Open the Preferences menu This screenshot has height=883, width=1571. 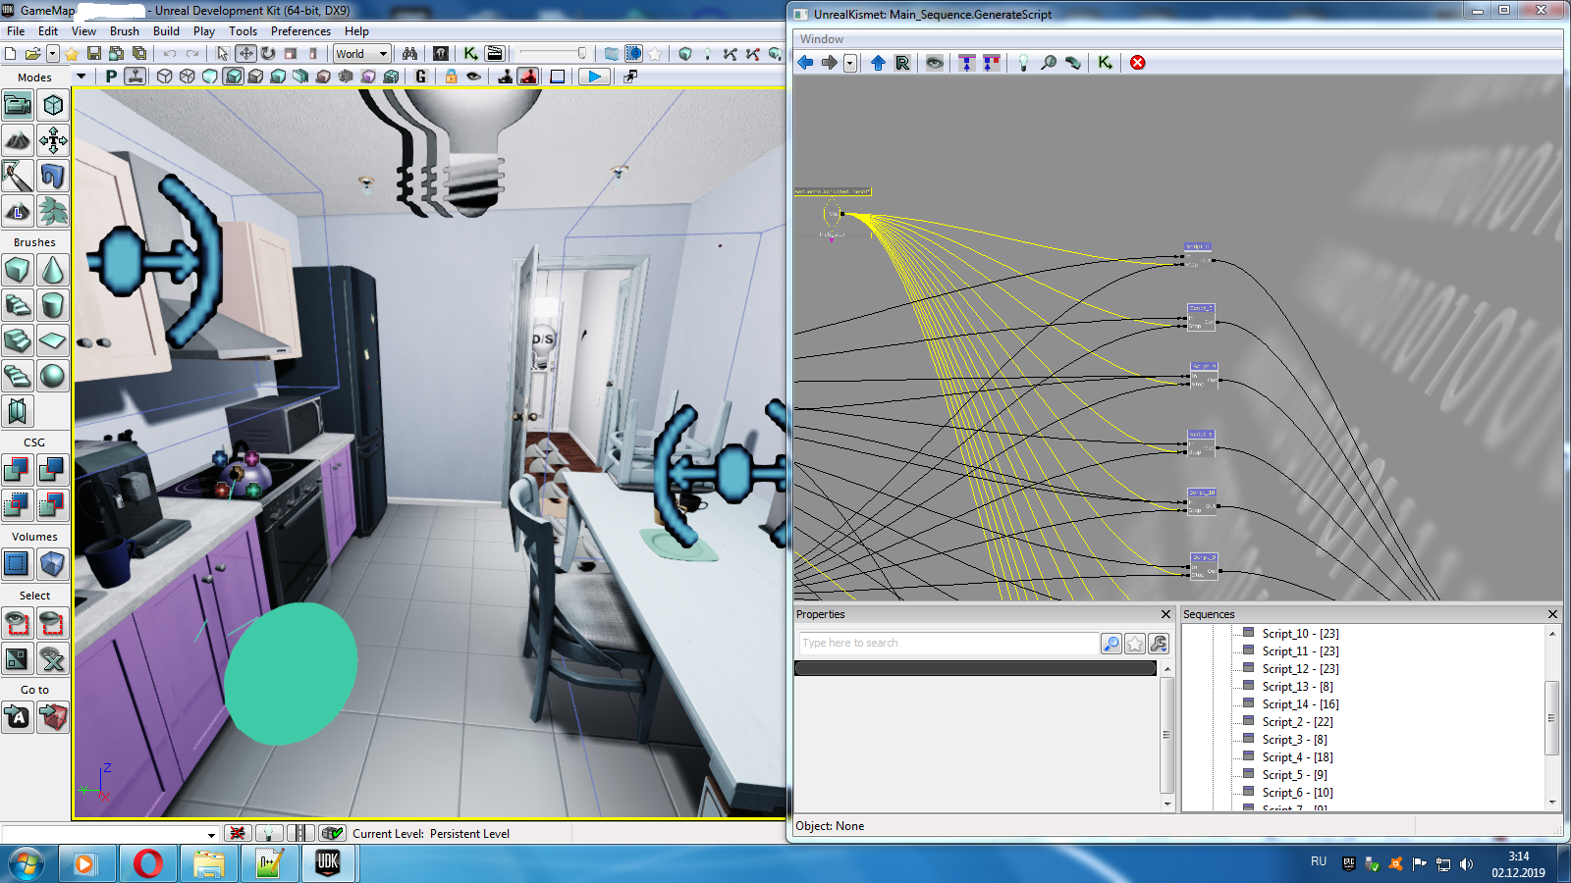pos(300,31)
